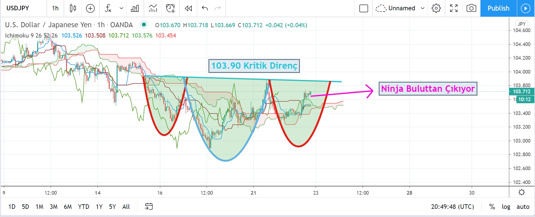Select the 1Y date range
The height and width of the screenshot is (217, 535).
(99, 207)
